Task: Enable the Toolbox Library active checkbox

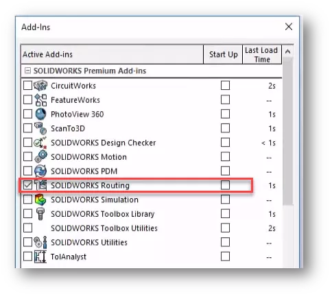Action: click(27, 214)
